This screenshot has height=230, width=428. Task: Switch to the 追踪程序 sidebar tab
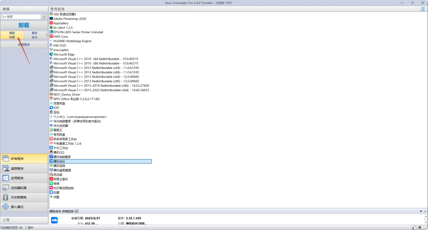(x=24, y=169)
